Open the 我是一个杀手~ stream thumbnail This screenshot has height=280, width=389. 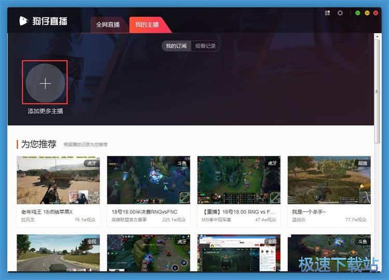coord(329,180)
